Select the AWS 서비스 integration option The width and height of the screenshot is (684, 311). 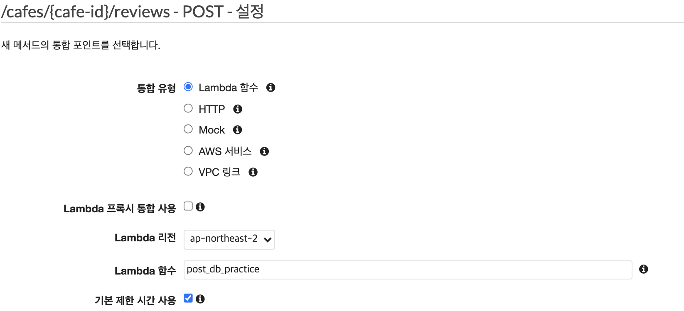(x=188, y=150)
